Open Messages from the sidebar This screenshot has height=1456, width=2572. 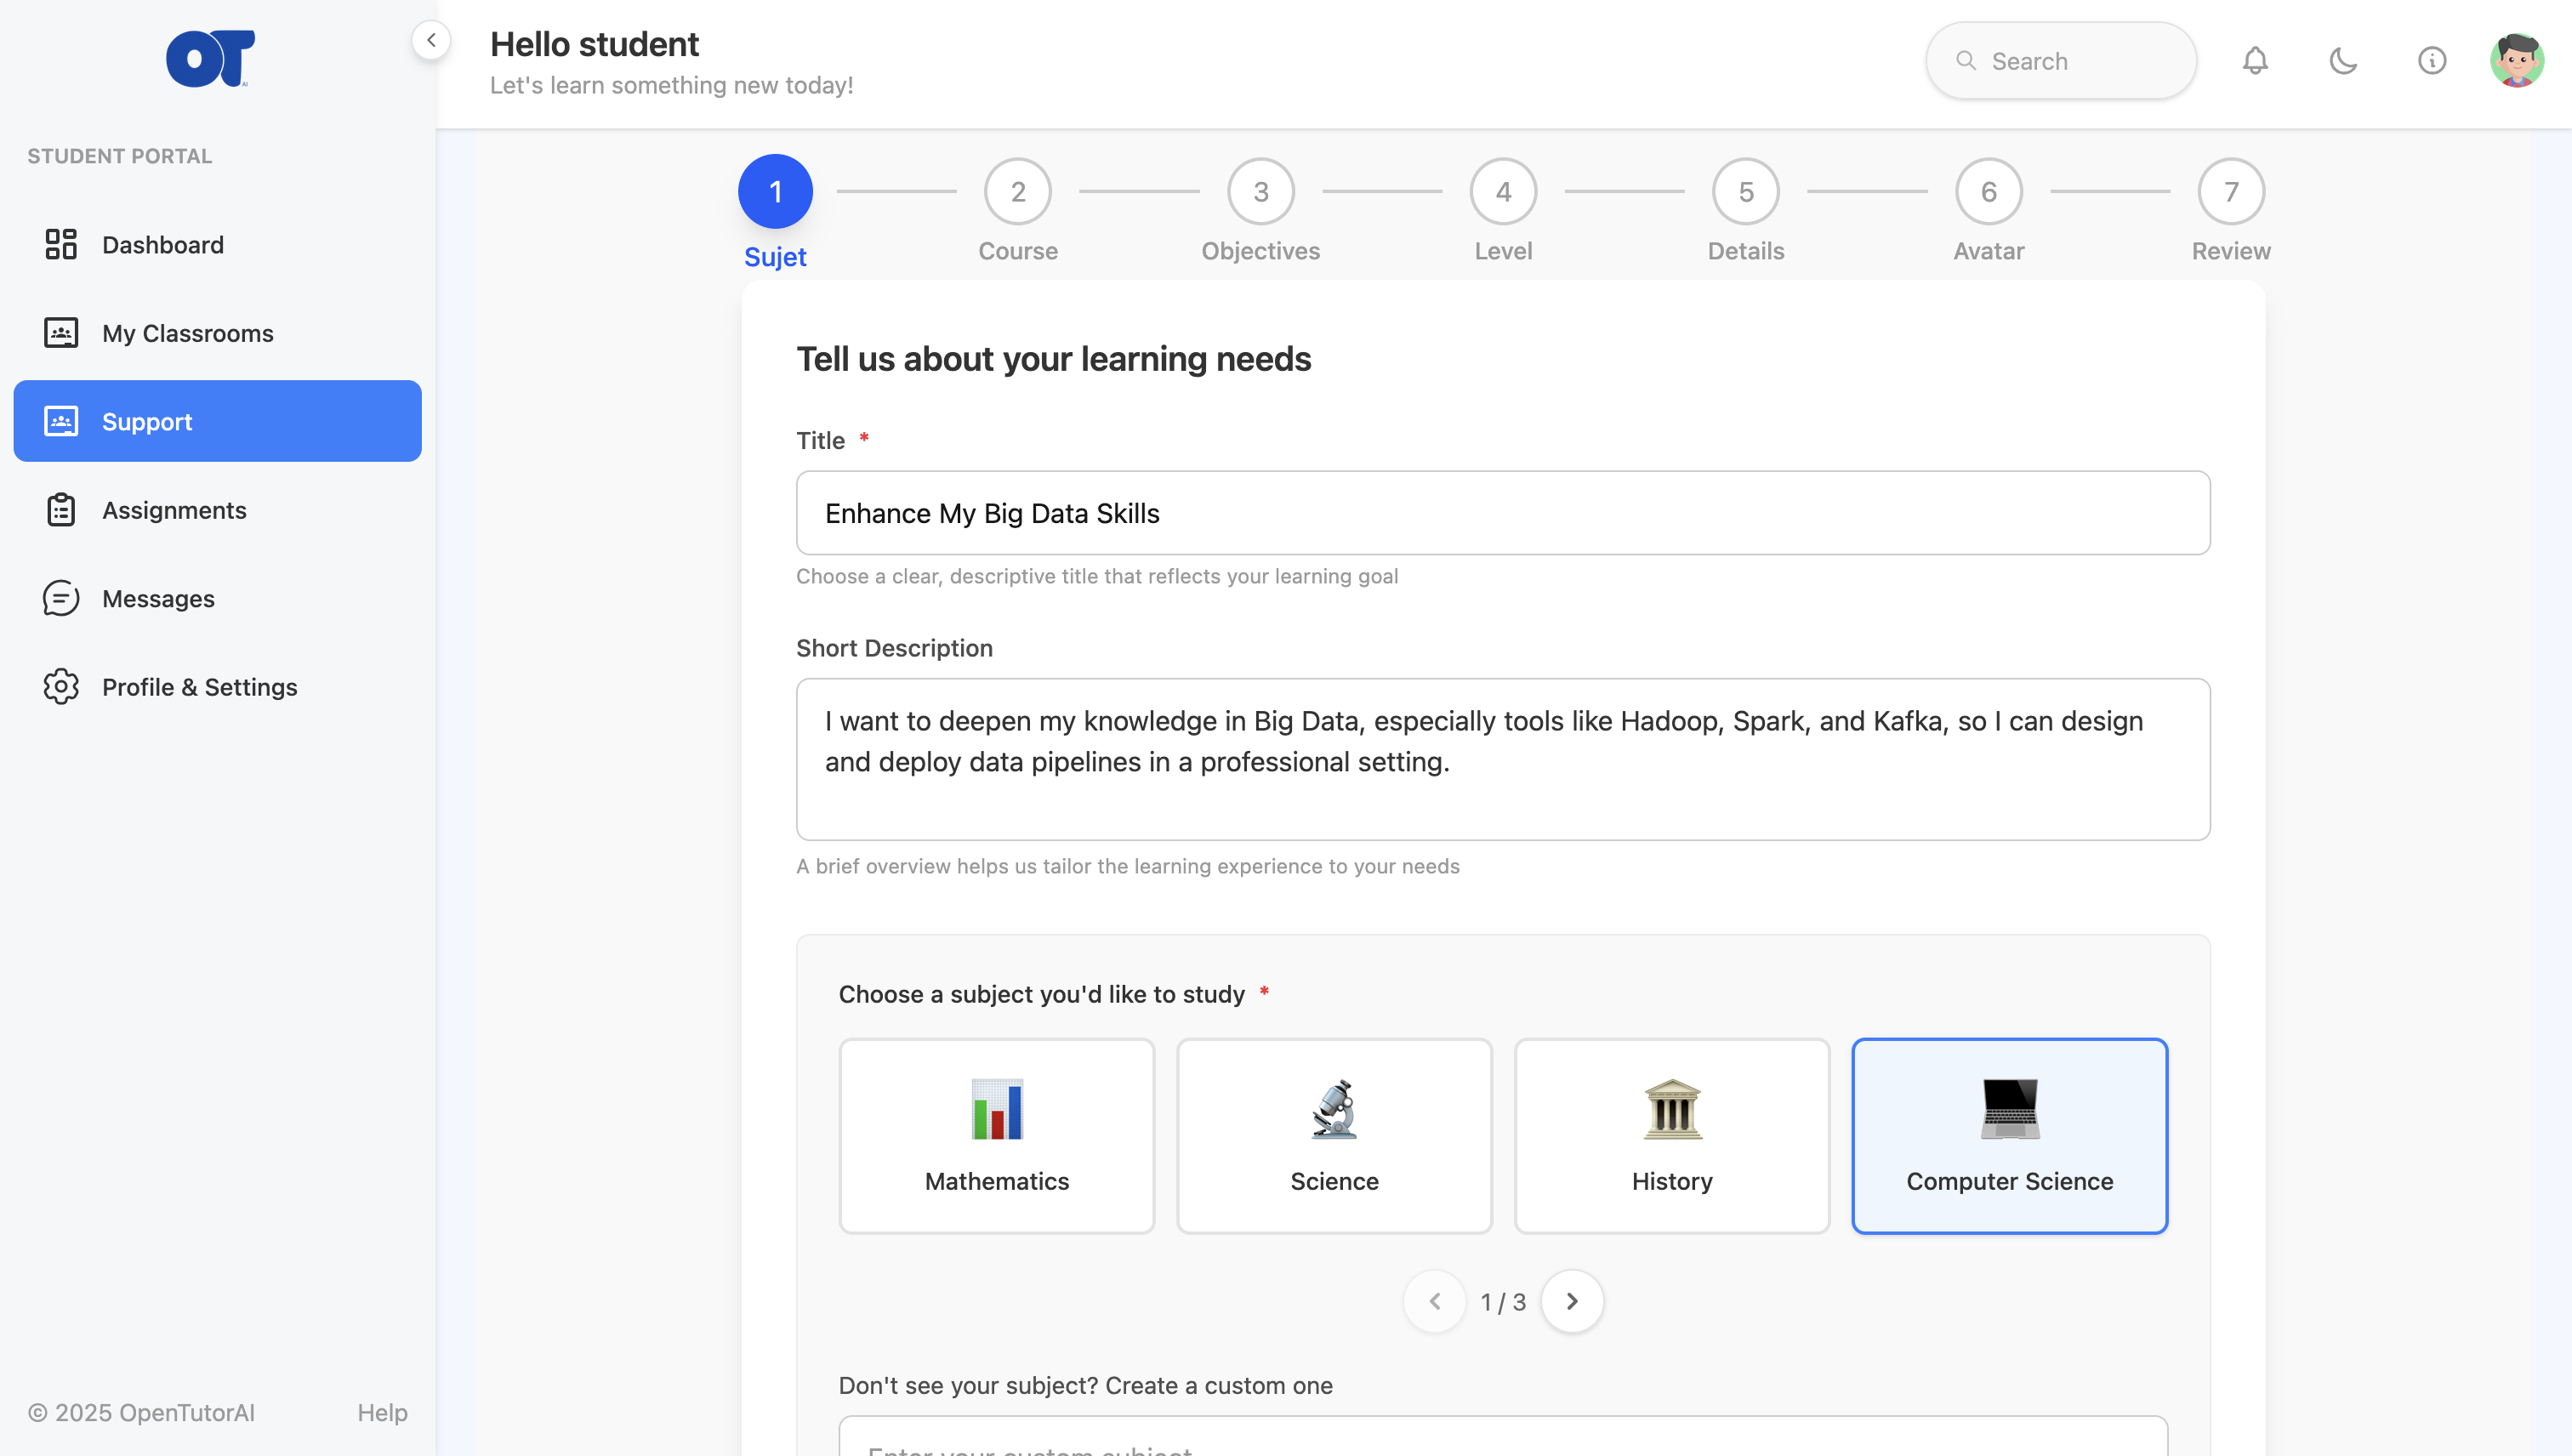coord(158,598)
